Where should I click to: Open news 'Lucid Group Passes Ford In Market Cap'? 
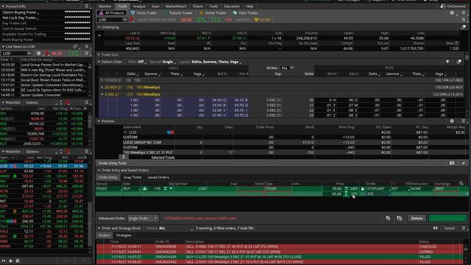[53, 65]
